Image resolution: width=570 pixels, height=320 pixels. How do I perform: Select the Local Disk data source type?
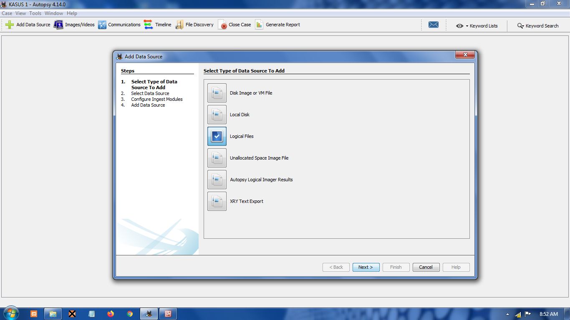217,115
